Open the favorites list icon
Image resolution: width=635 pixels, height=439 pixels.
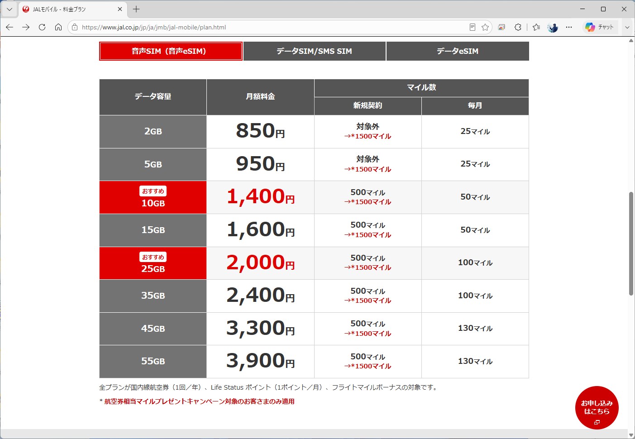coord(536,27)
